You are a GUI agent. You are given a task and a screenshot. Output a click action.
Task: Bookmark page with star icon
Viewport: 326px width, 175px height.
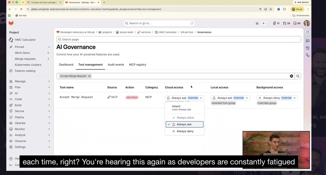(271, 9)
